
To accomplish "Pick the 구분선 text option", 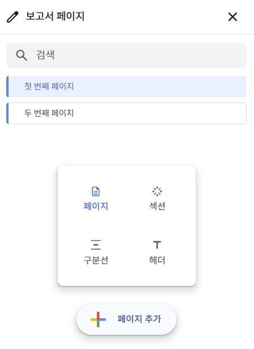I will (96, 260).
